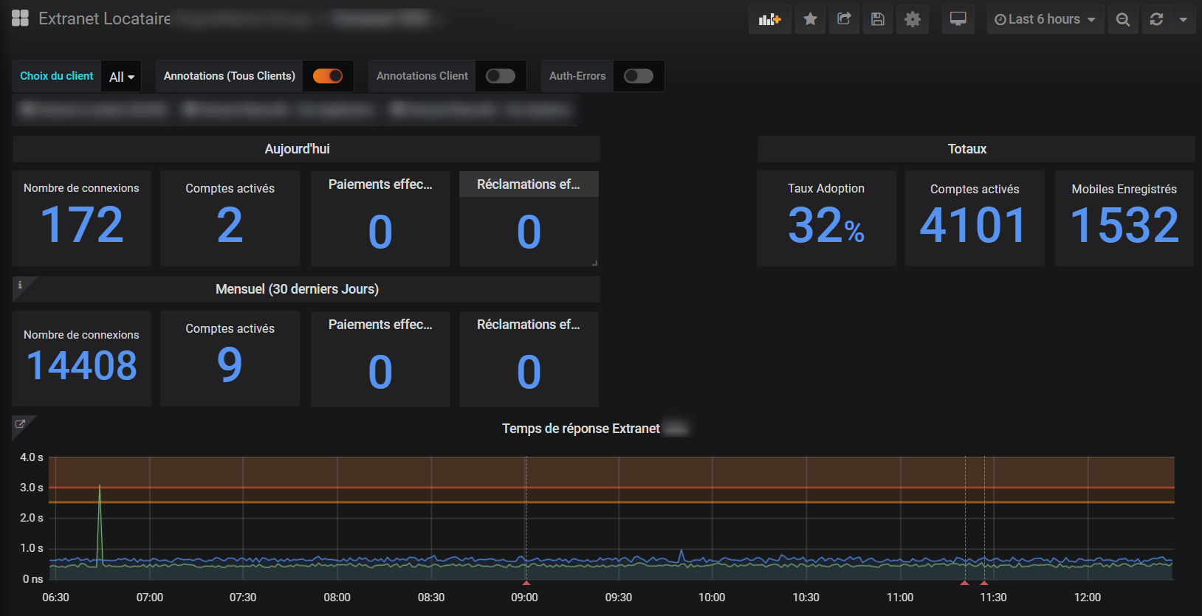This screenshot has width=1202, height=616.
Task: Zoom out time range magnifier icon
Action: pos(1122,19)
